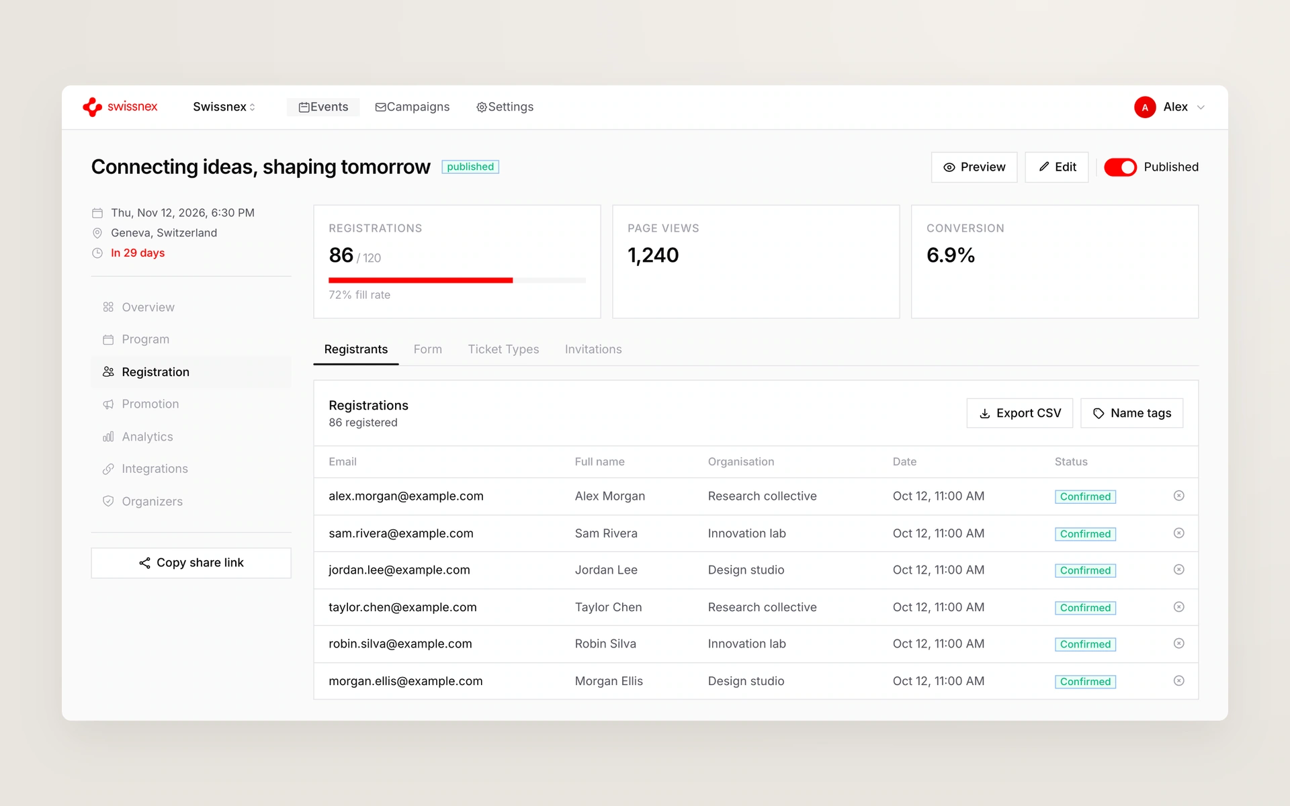Switch to the Ticket Types tab
This screenshot has height=806, width=1290.
pyautogui.click(x=503, y=349)
